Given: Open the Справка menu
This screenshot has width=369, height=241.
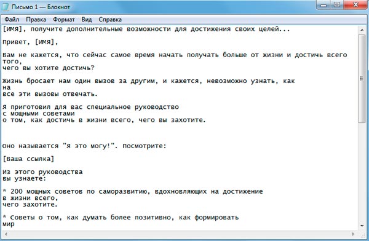Looking at the screenshot, I should click(110, 20).
